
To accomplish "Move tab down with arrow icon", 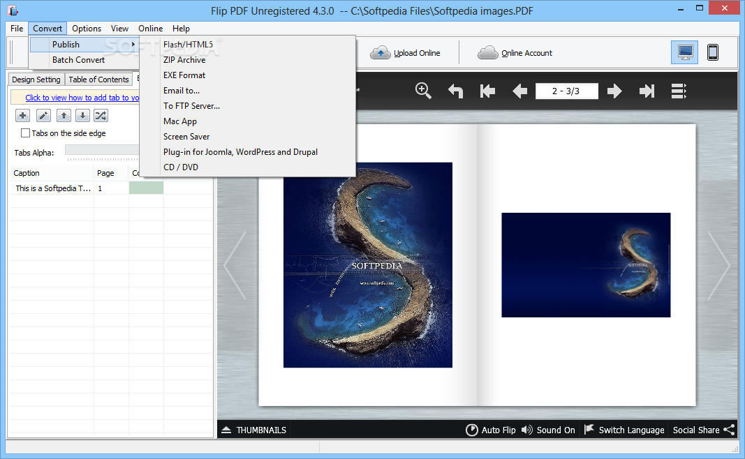I will pyautogui.click(x=82, y=115).
